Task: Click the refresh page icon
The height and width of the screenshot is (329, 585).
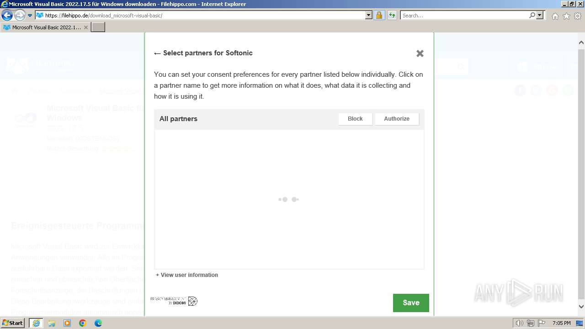Action: (x=392, y=15)
